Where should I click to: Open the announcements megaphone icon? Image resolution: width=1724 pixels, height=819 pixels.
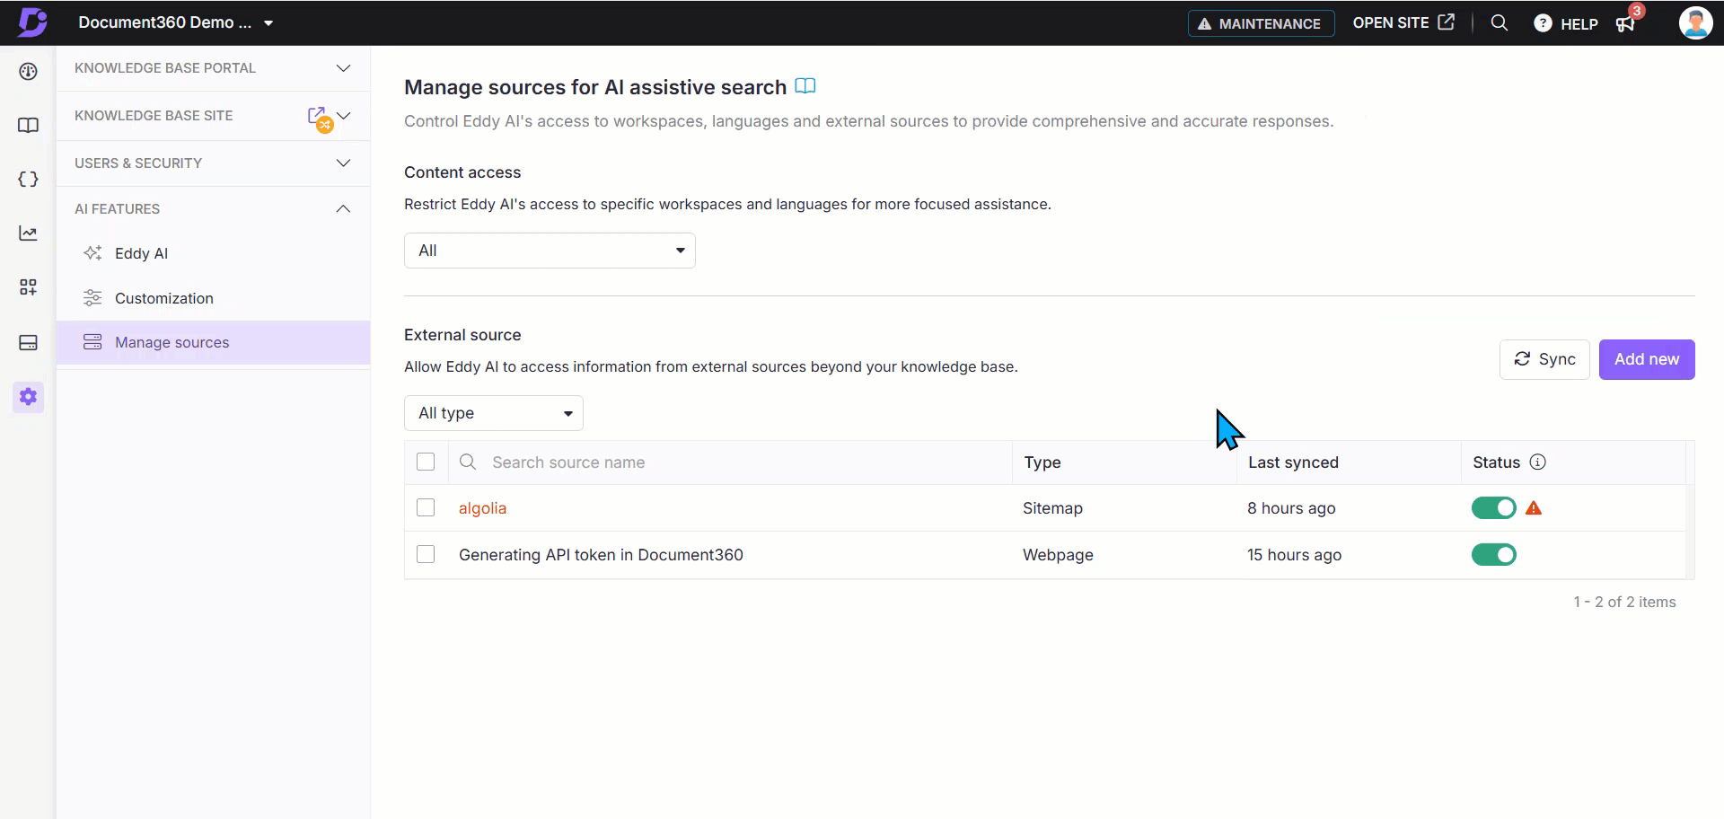pos(1625,23)
